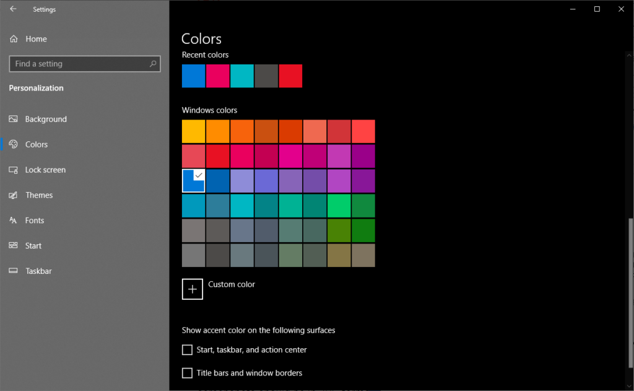Click the search magnifier icon
This screenshot has width=634, height=391.
[x=153, y=64]
